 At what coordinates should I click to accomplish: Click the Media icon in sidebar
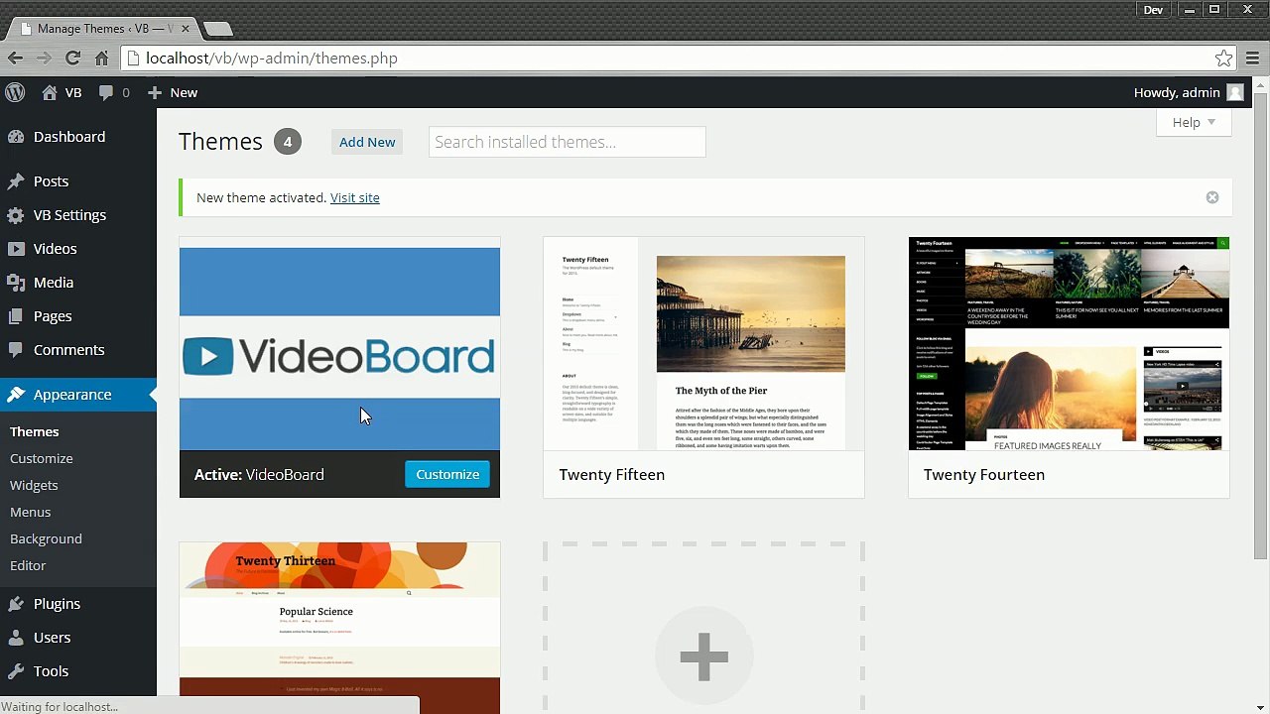pyautogui.click(x=16, y=283)
